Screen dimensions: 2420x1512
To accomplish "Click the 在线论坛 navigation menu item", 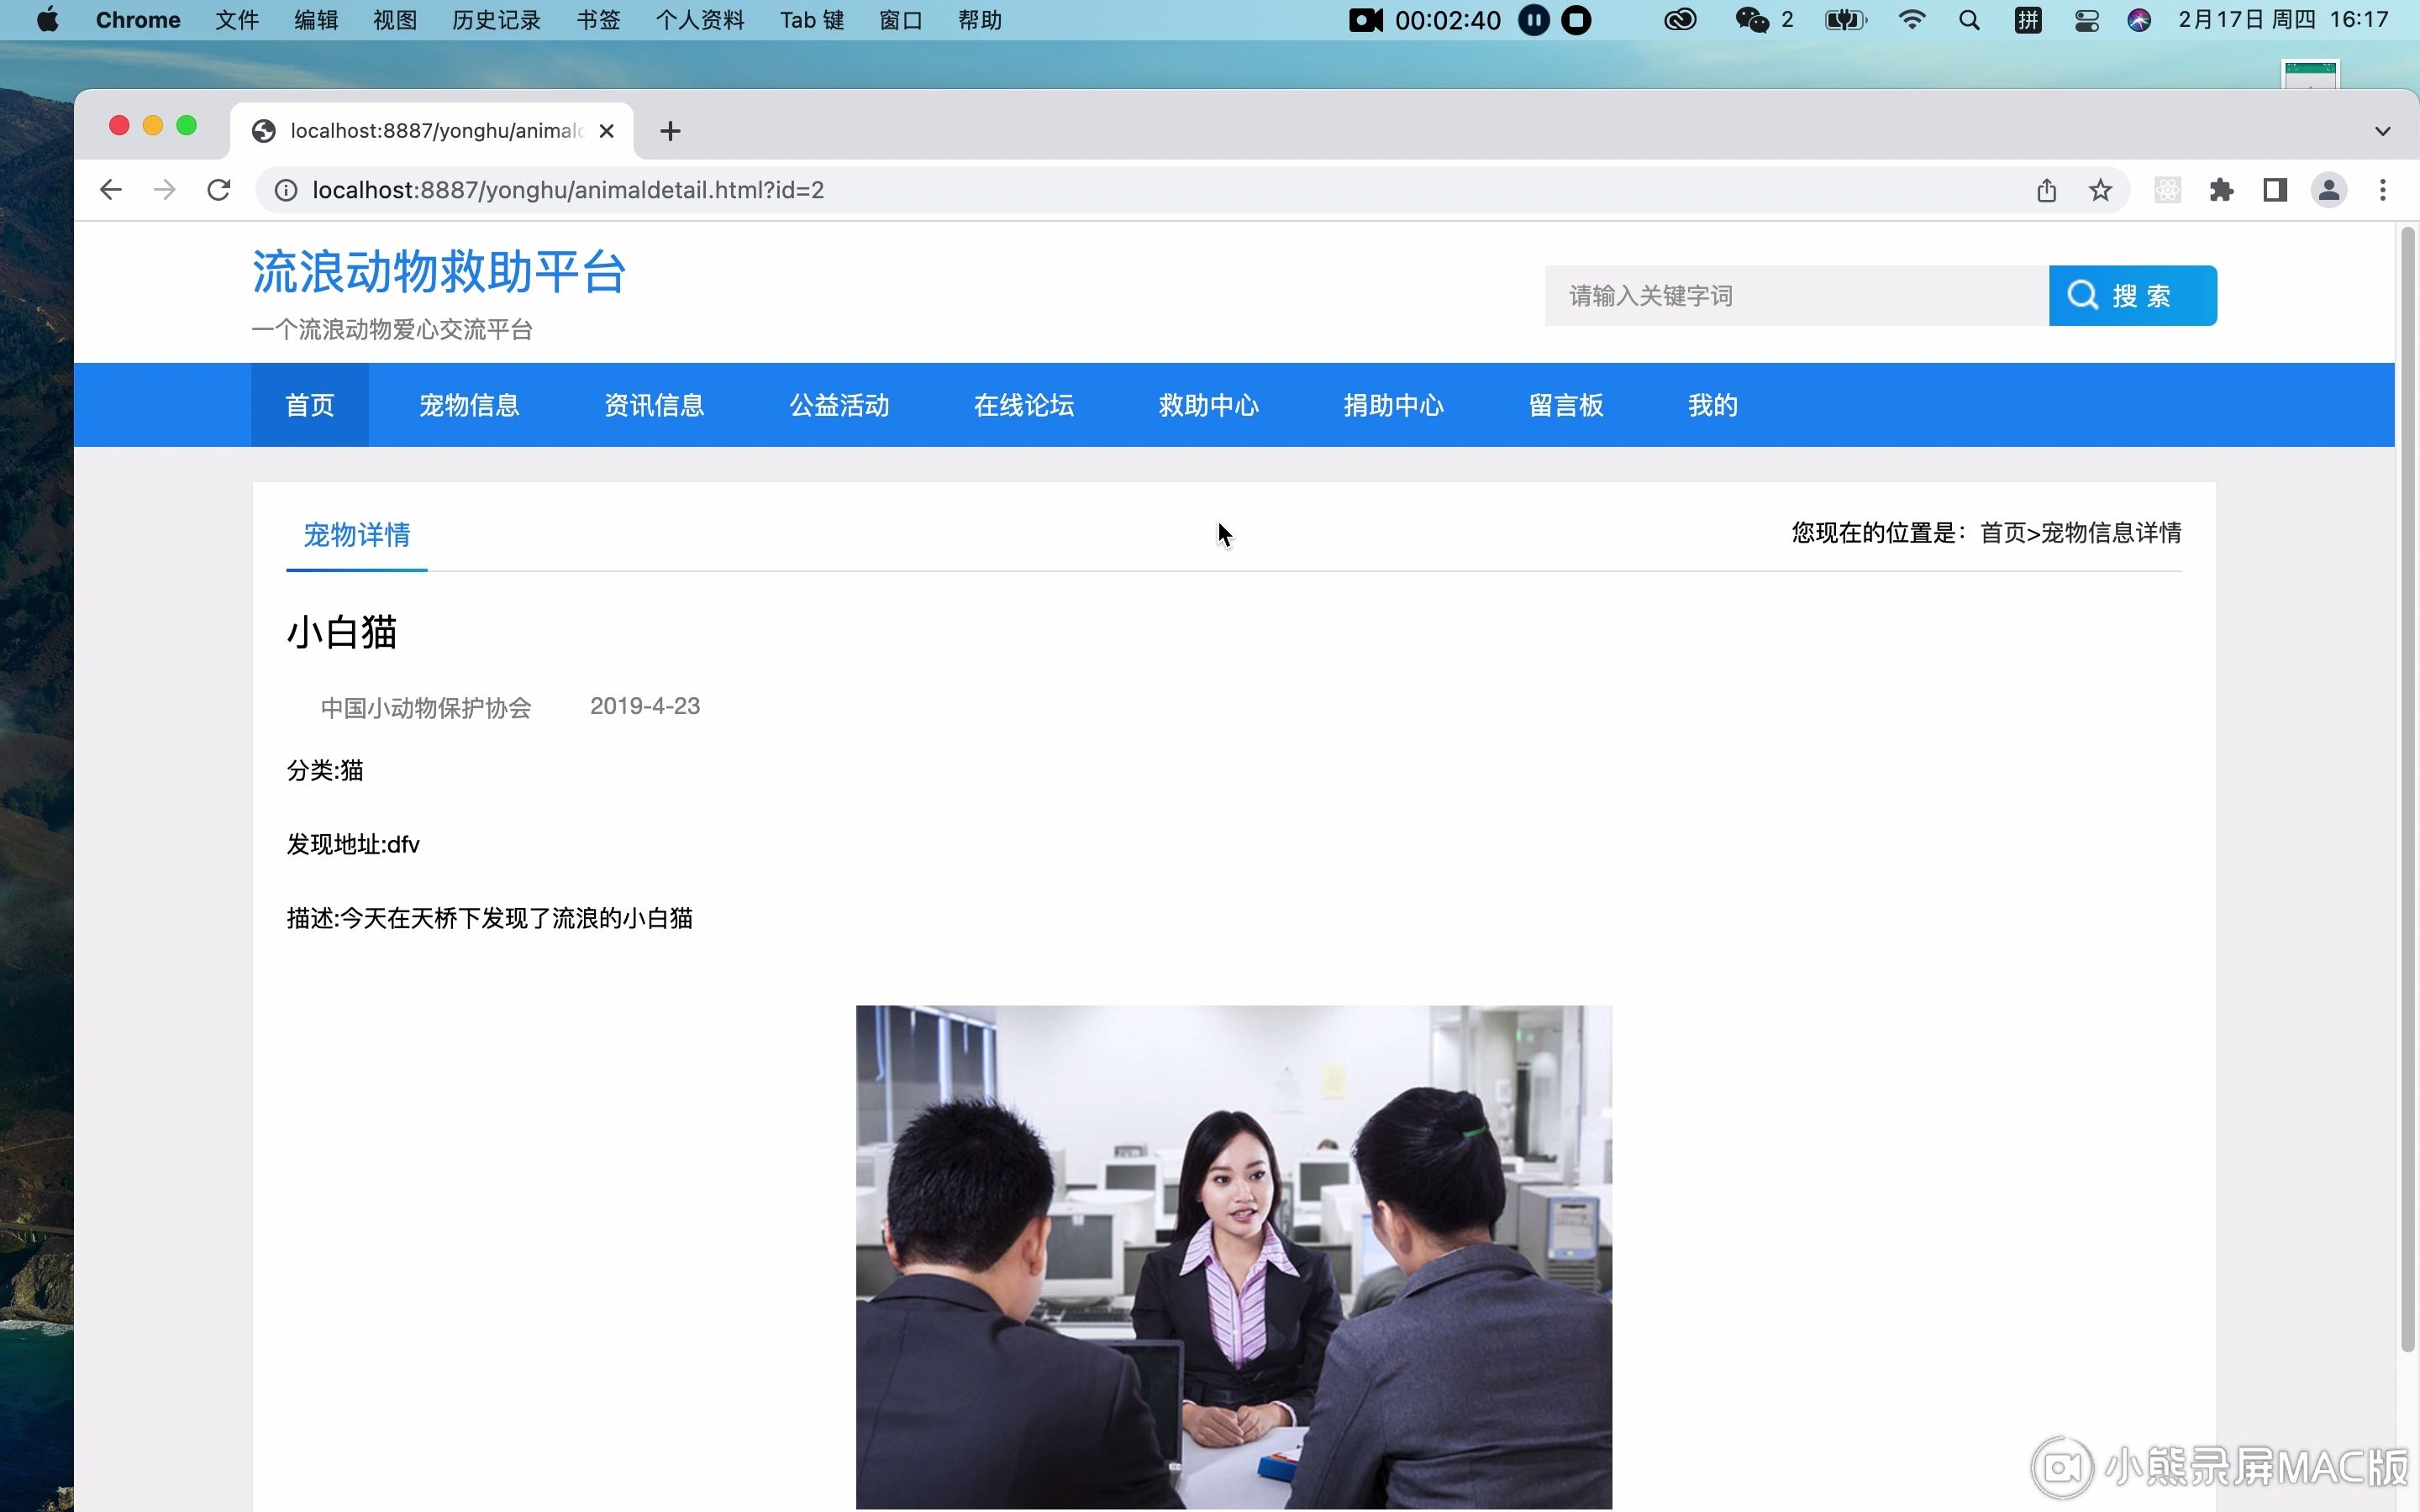I will coord(1023,404).
